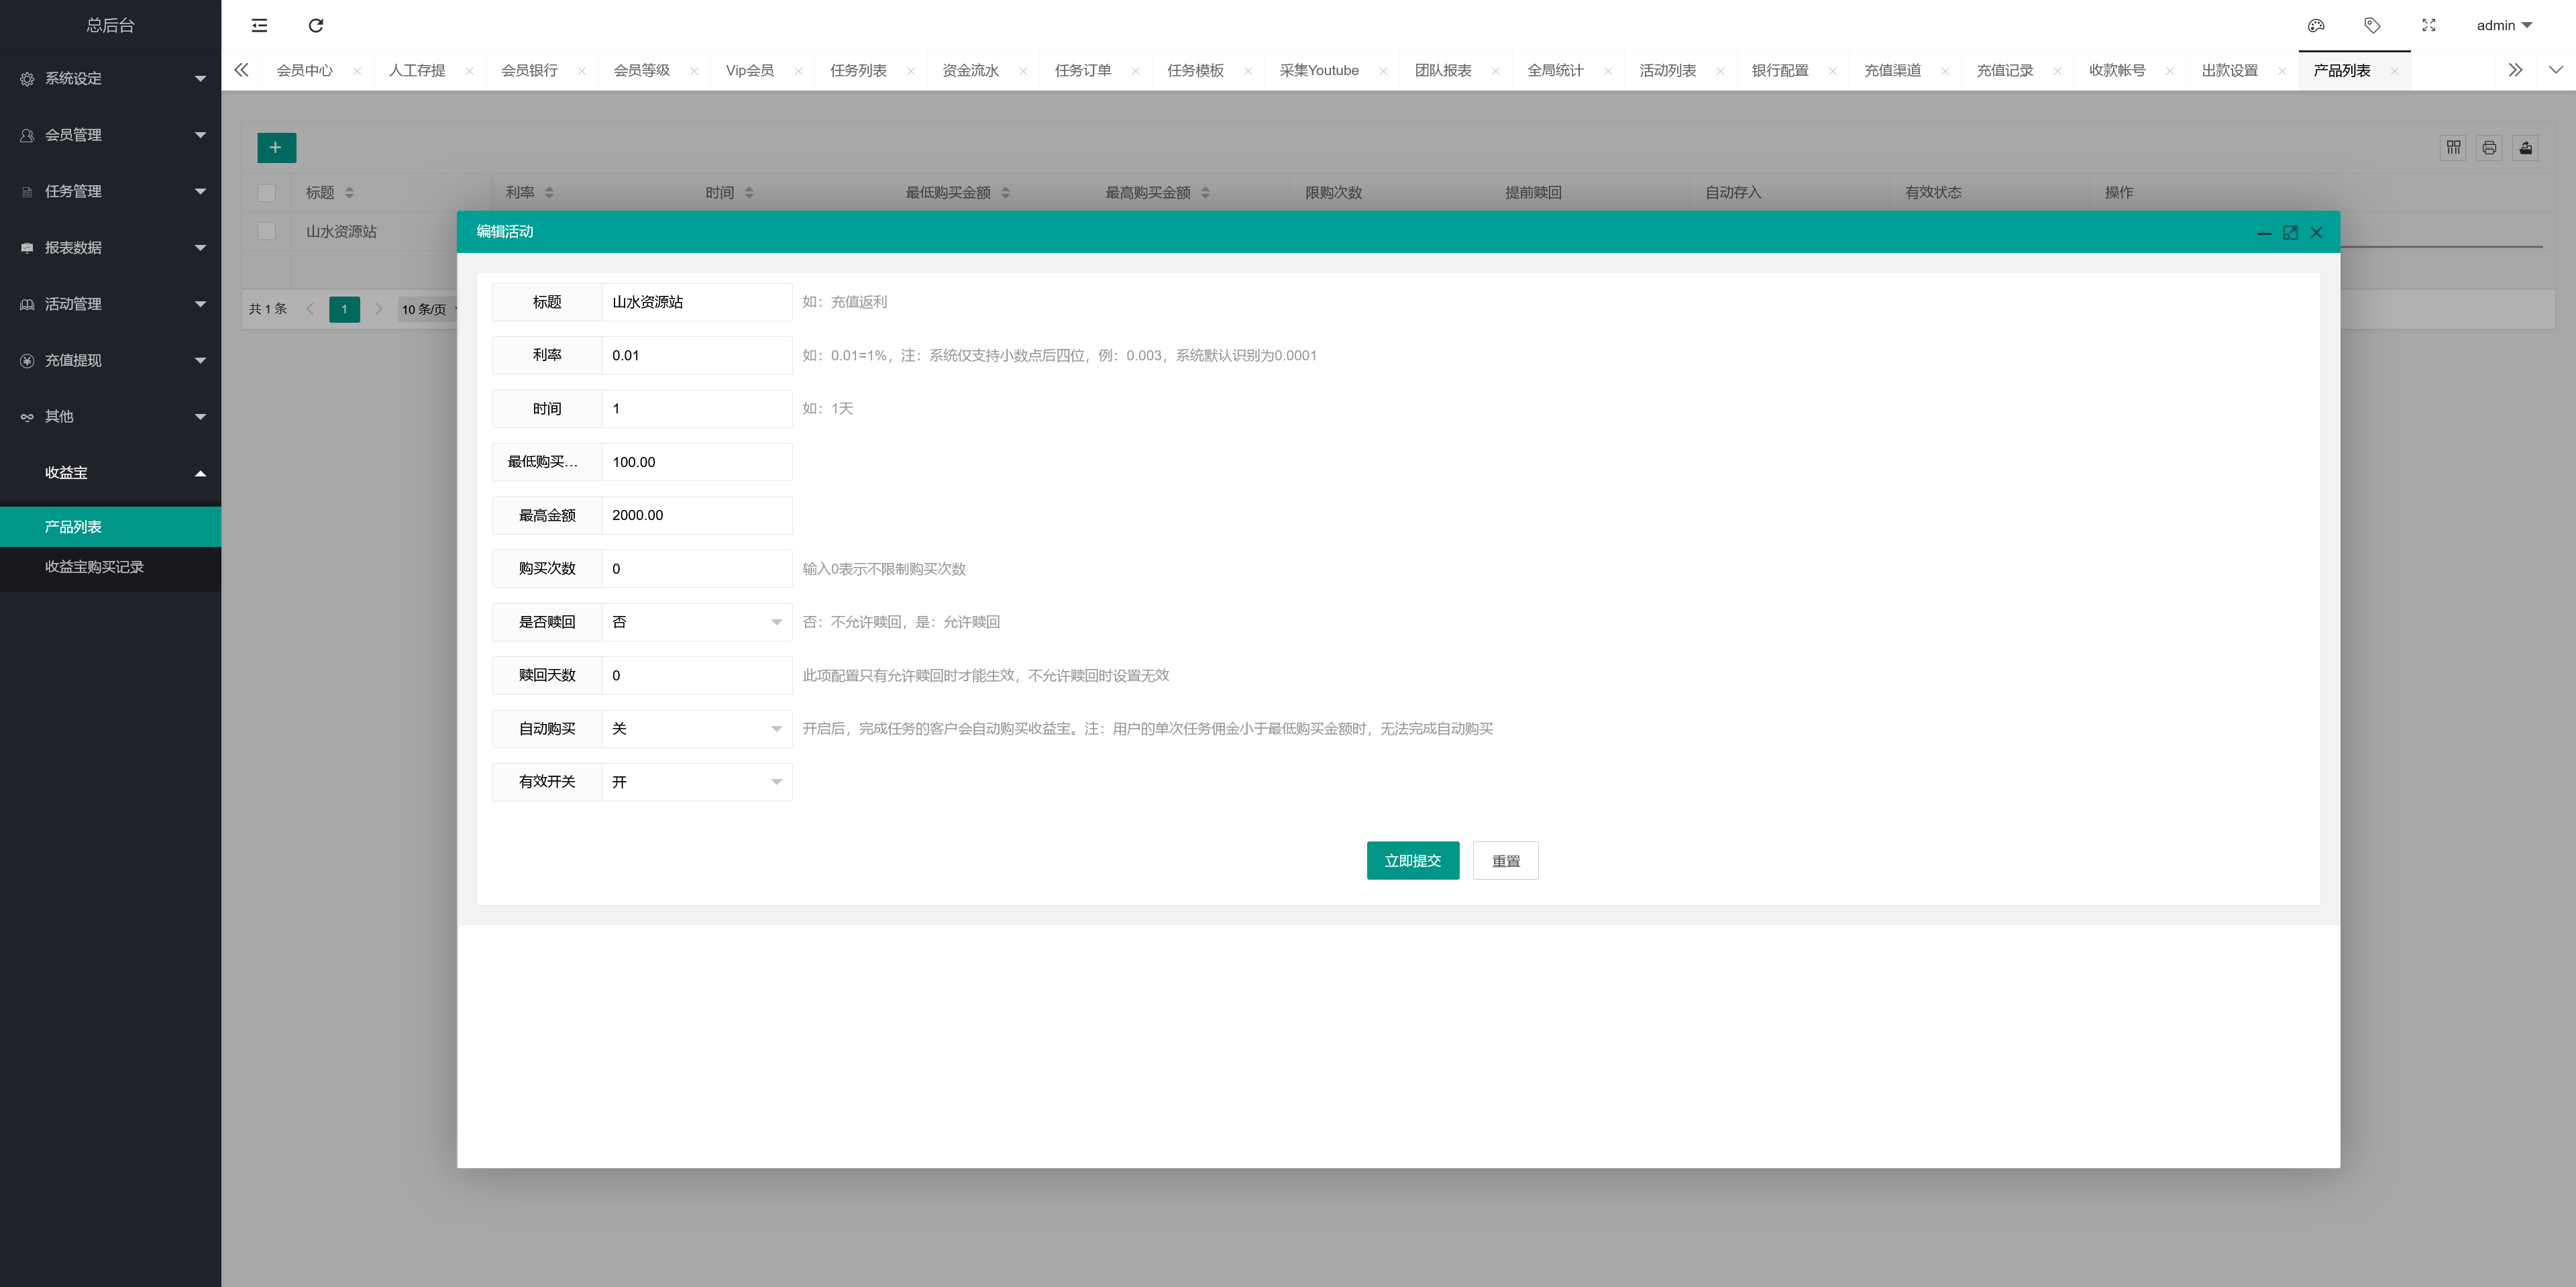This screenshot has height=1287, width=2576.
Task: Click the print table icon
Action: click(2489, 148)
